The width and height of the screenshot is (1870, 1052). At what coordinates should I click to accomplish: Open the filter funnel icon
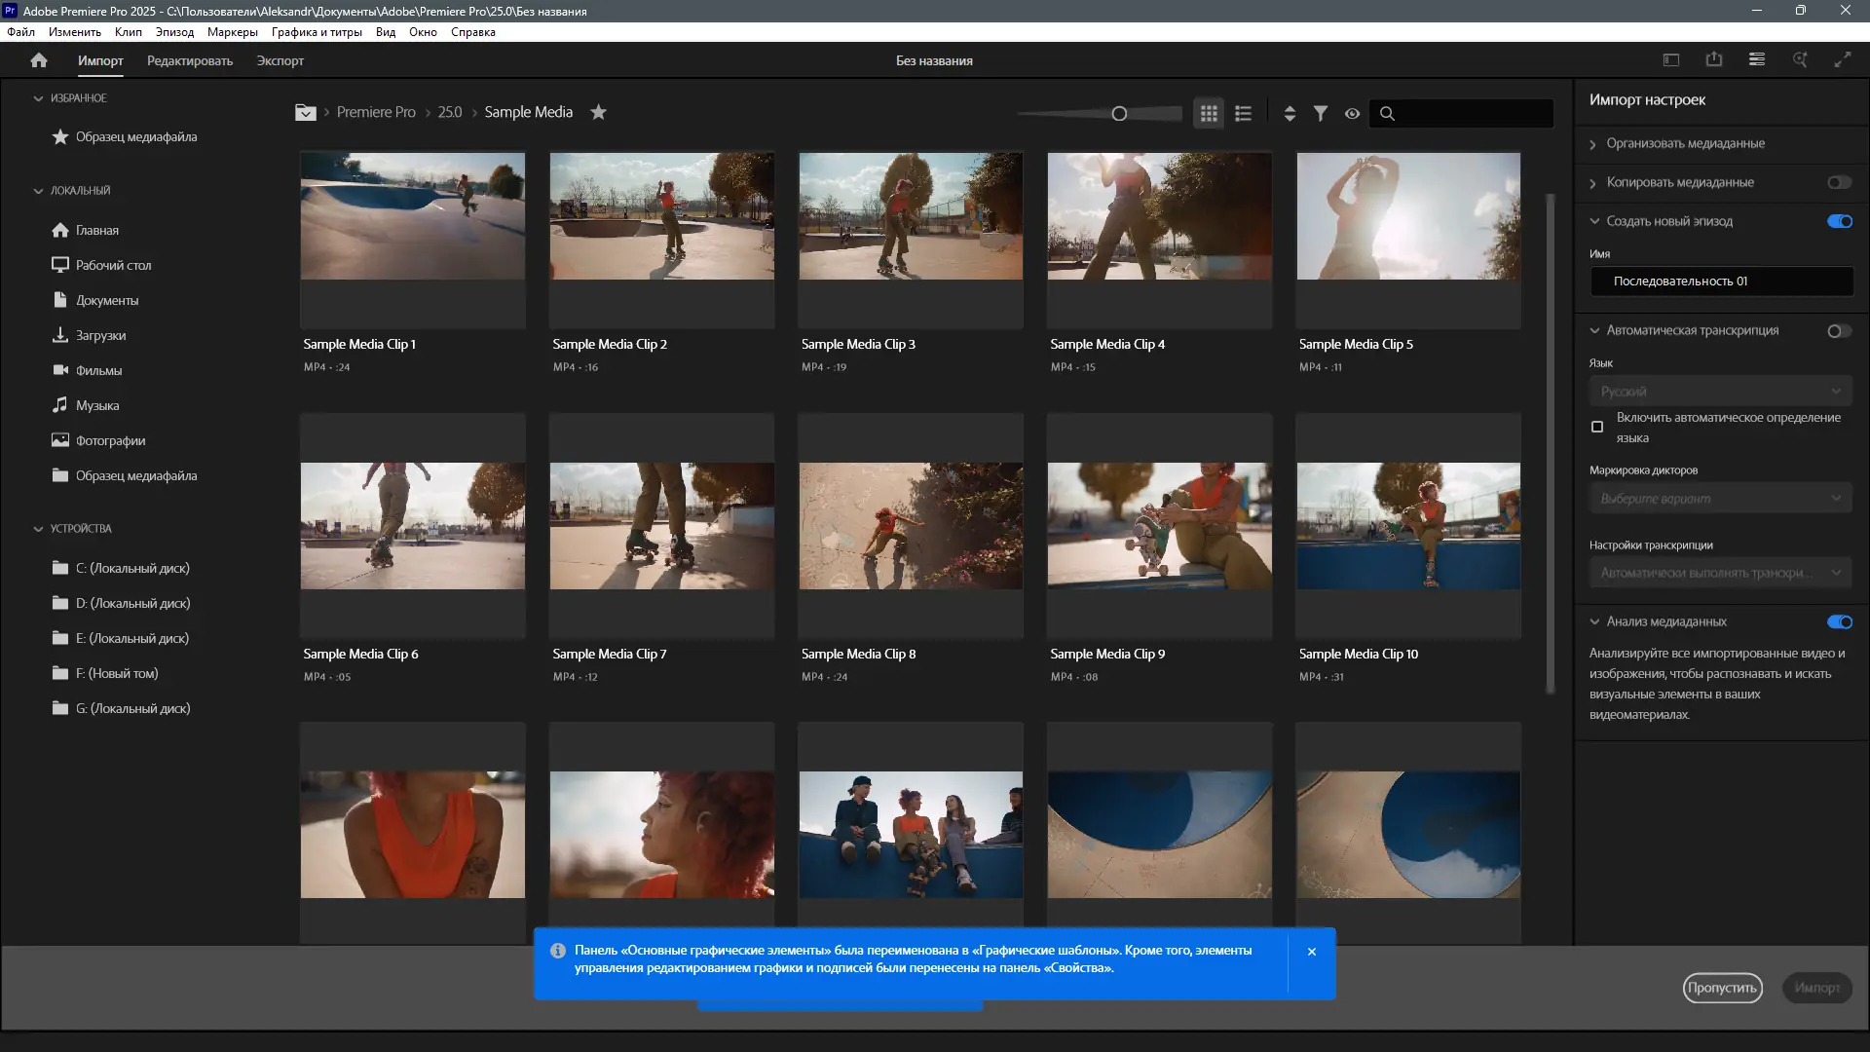[1321, 113]
